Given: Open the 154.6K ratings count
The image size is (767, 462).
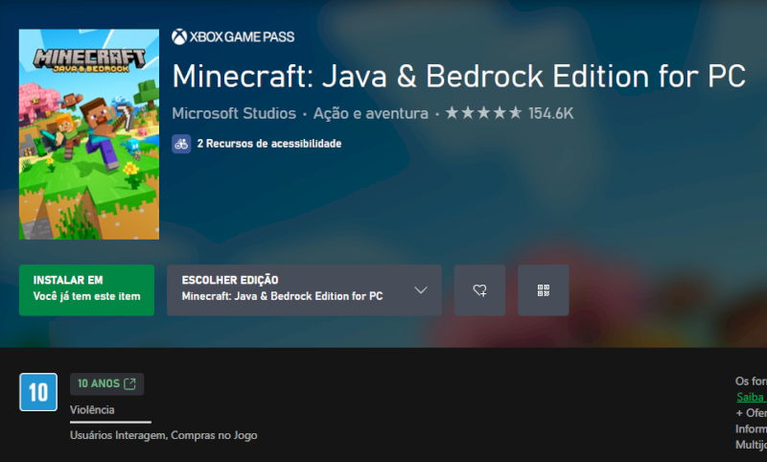Looking at the screenshot, I should pos(550,113).
